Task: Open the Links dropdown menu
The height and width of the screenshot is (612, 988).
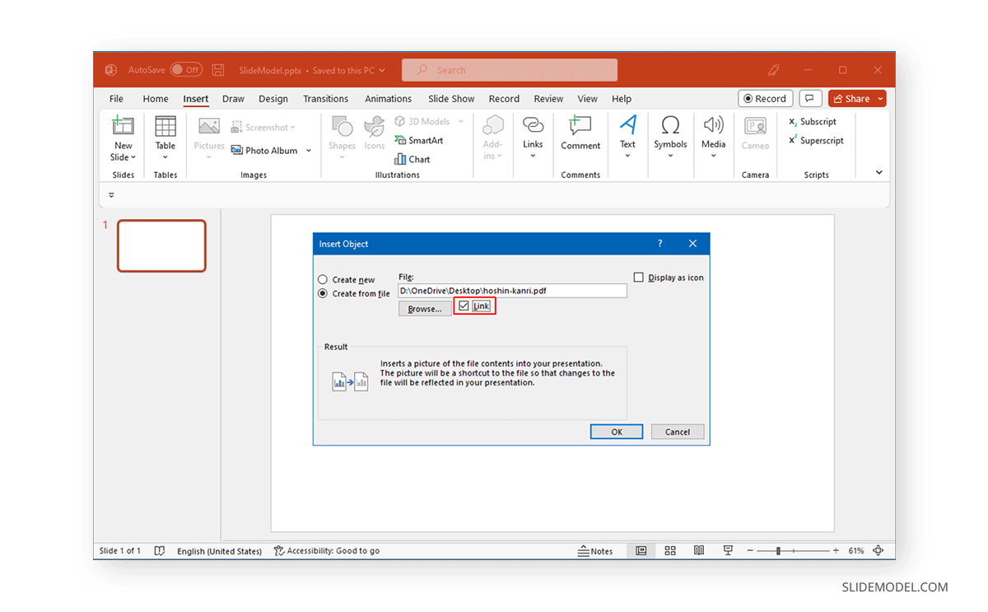Action: click(x=533, y=155)
